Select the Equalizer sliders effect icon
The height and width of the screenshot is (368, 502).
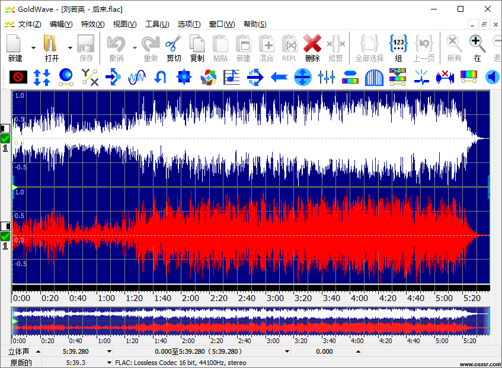[327, 77]
